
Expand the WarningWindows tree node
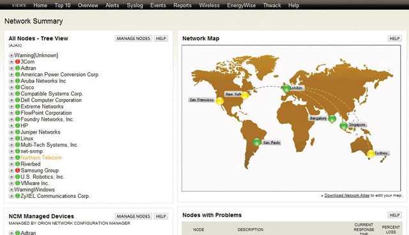(12, 190)
